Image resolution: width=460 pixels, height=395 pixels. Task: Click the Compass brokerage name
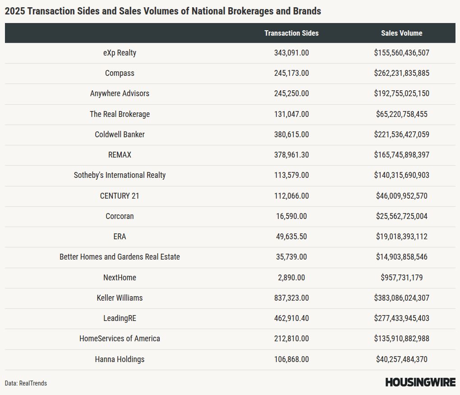click(120, 73)
